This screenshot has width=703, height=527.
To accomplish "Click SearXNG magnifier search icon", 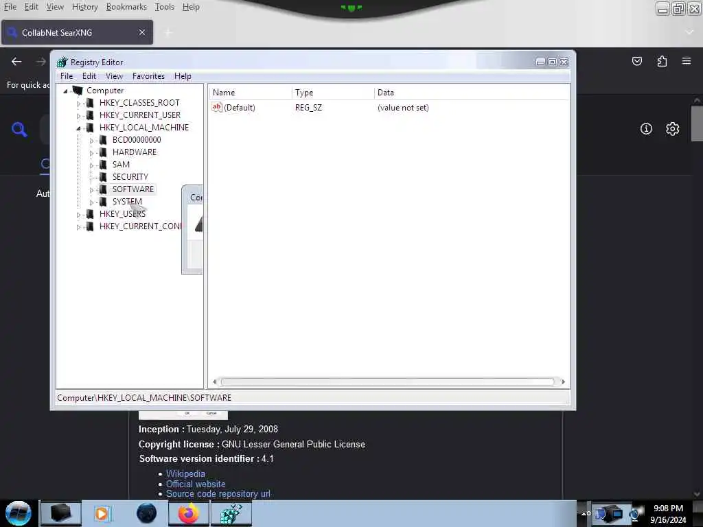I will pos(19,130).
